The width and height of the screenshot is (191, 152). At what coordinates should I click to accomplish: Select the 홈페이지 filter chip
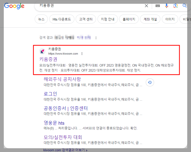[x=129, y=19]
